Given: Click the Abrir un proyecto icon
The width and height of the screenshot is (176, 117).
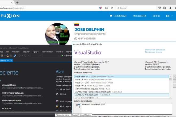Looking at the screenshot, I should pos(57,101).
